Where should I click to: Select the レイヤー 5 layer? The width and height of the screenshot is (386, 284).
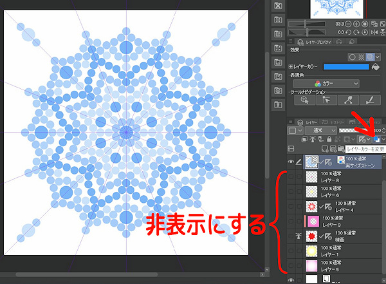coord(342,266)
